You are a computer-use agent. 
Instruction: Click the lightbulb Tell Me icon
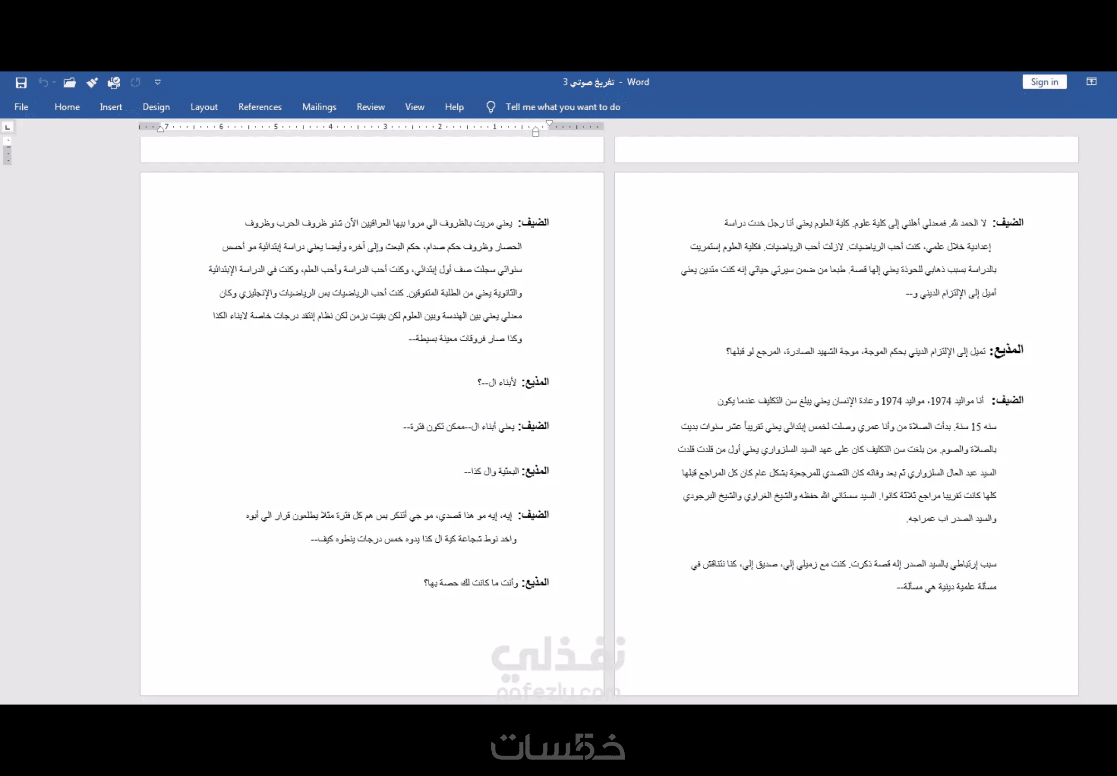point(491,107)
